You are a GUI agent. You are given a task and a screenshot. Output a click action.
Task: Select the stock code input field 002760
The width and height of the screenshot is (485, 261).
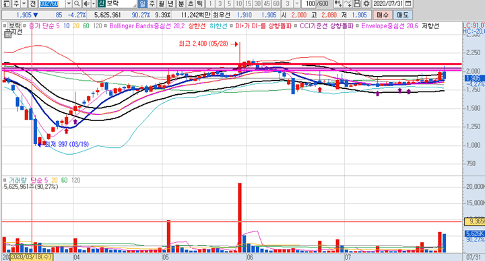52,4
